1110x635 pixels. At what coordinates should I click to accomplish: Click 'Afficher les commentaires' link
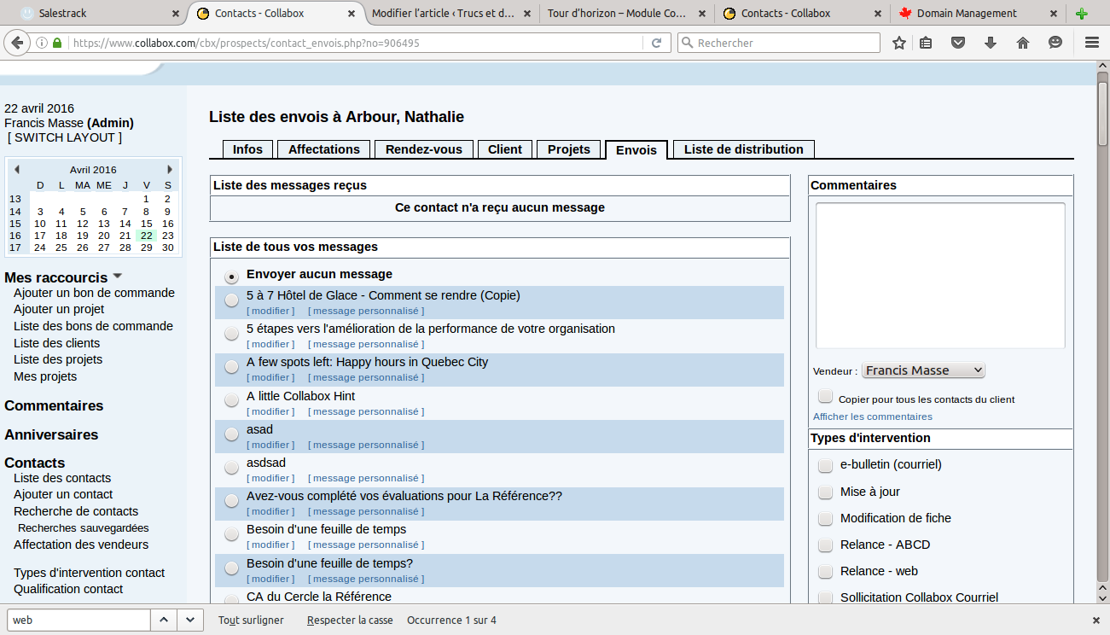pyautogui.click(x=872, y=417)
